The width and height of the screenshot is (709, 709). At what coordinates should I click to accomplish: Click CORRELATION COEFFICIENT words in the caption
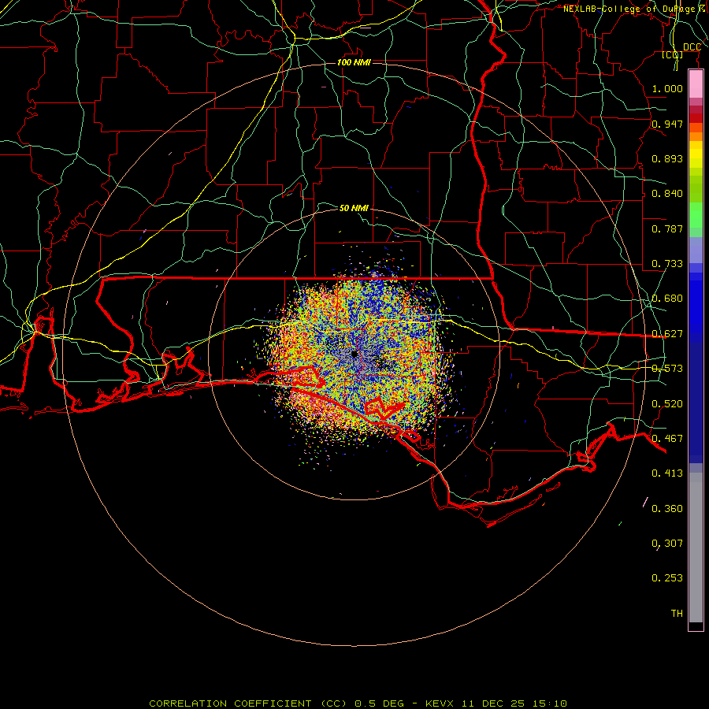[230, 703]
